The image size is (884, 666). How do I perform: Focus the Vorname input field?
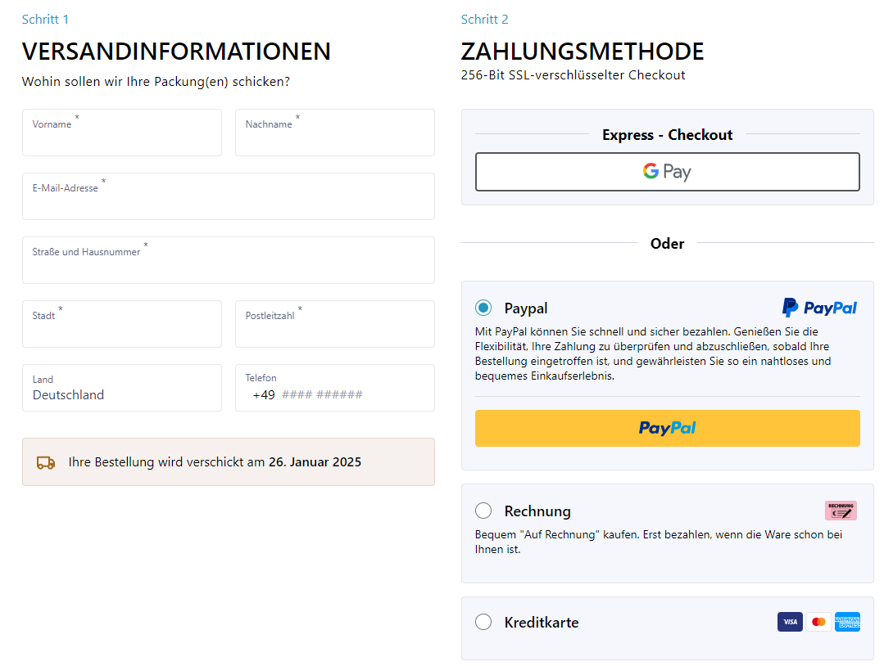coord(122,133)
